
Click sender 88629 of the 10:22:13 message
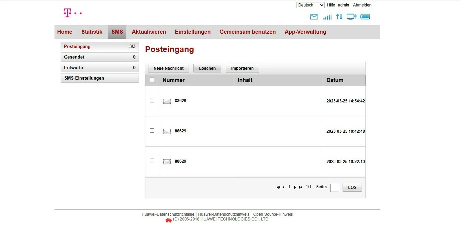point(180,161)
